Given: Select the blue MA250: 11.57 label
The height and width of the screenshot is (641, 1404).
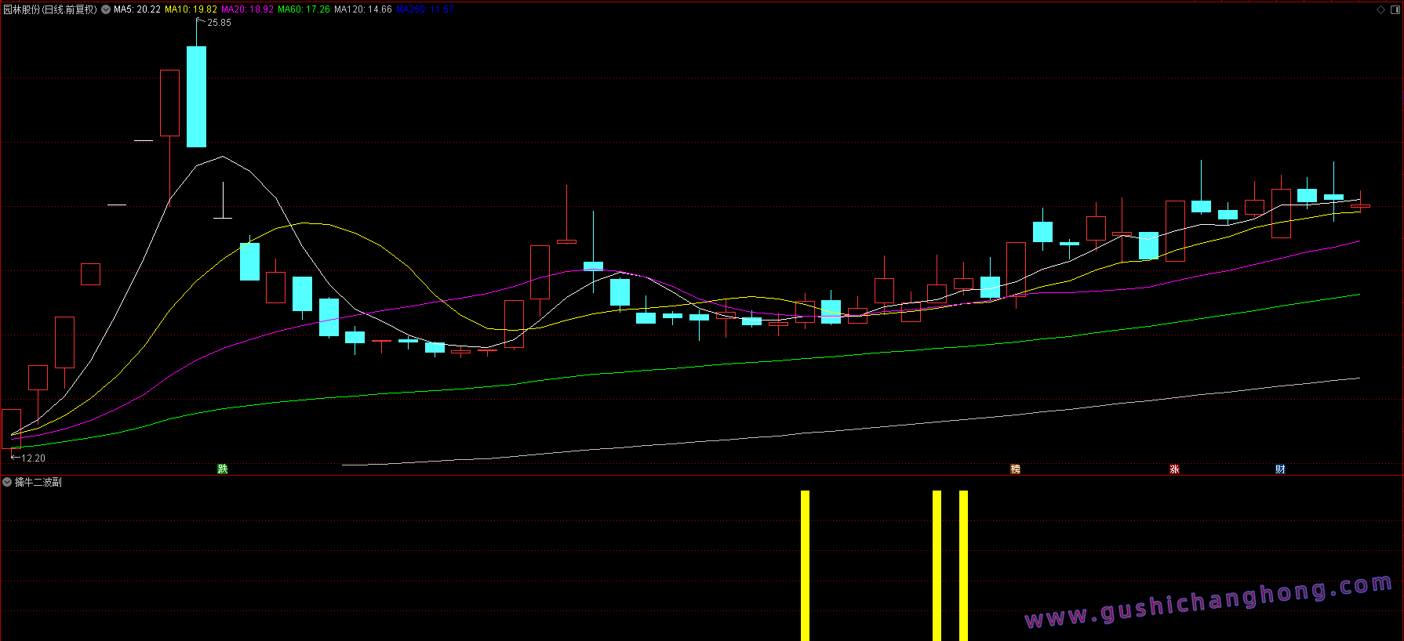Looking at the screenshot, I should (425, 10).
